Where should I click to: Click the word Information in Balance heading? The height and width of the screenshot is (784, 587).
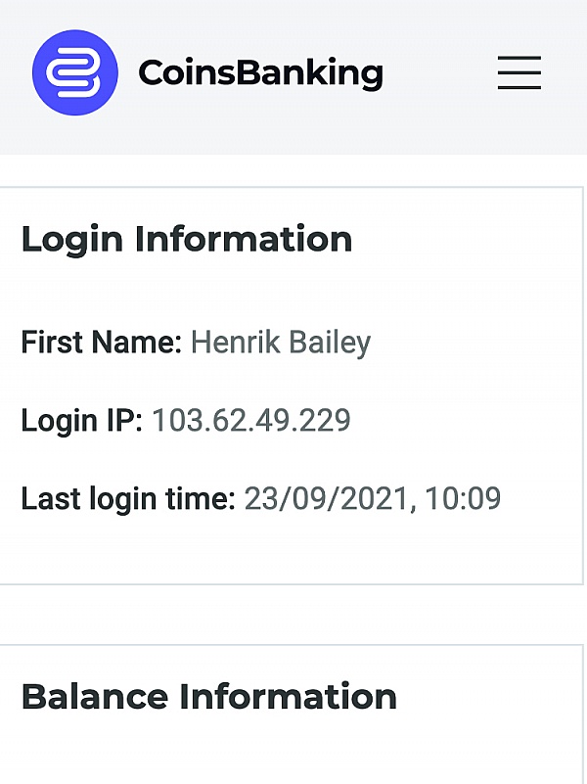point(288,697)
